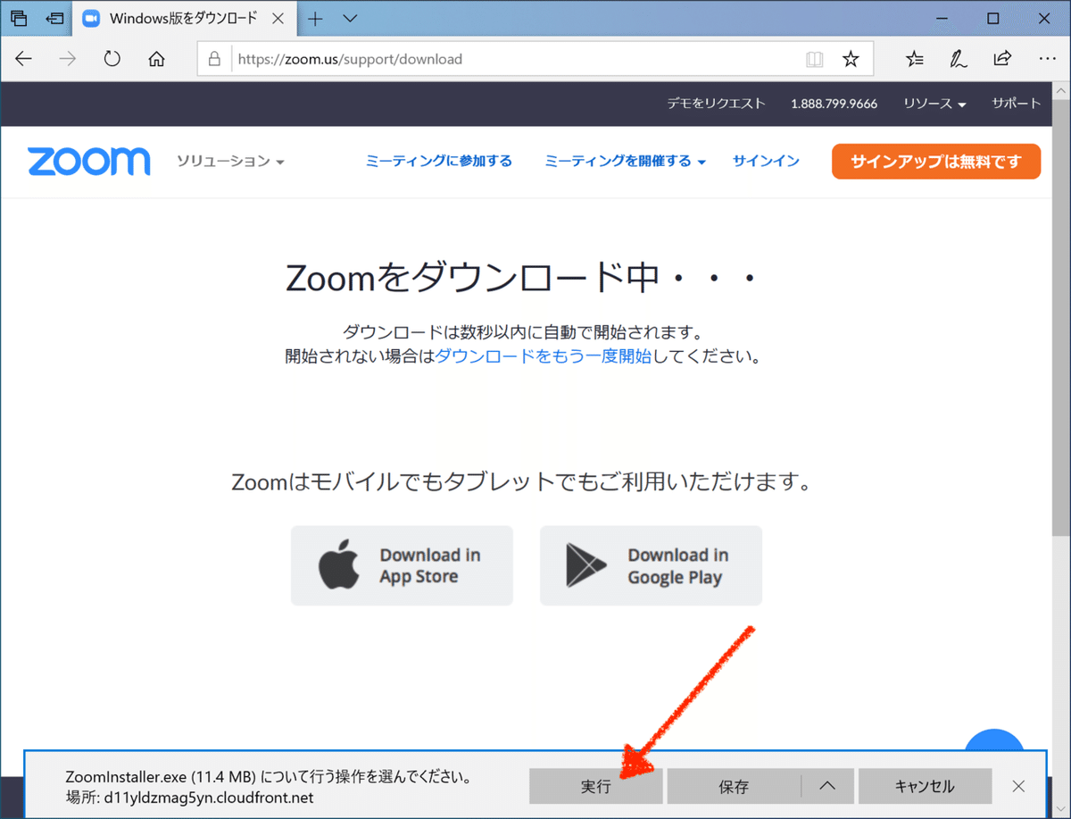This screenshot has width=1071, height=819.
Task: Click the forward navigation arrow
Action: pos(67,59)
